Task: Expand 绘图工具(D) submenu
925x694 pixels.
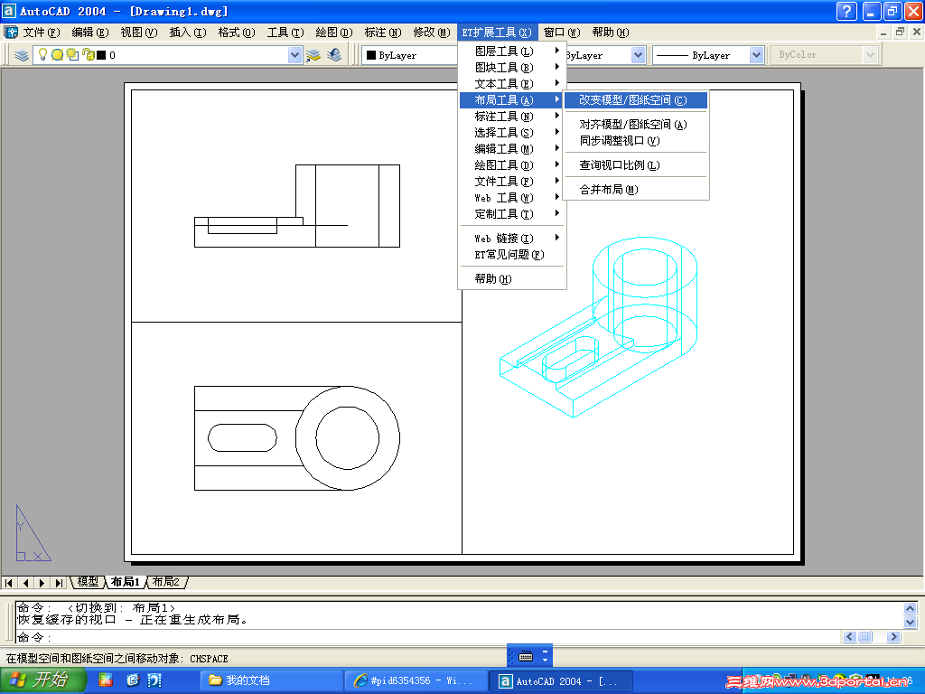Action: point(512,165)
